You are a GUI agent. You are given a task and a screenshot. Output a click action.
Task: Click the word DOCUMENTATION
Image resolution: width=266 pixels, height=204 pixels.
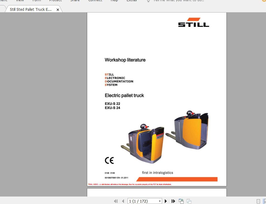pos(119,81)
